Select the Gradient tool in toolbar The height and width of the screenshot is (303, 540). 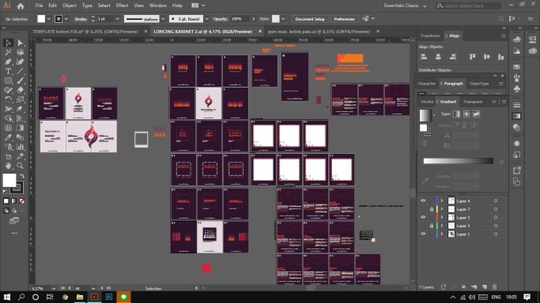[x=21, y=128]
